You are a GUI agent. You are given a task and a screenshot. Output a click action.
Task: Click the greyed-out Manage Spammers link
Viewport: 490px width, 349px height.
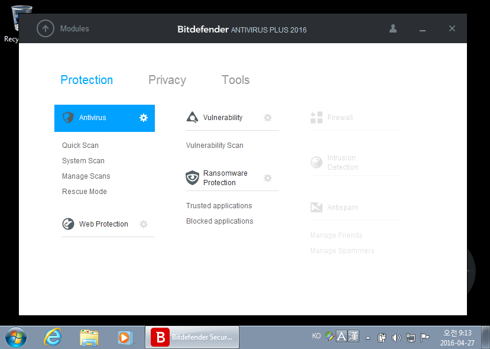342,250
